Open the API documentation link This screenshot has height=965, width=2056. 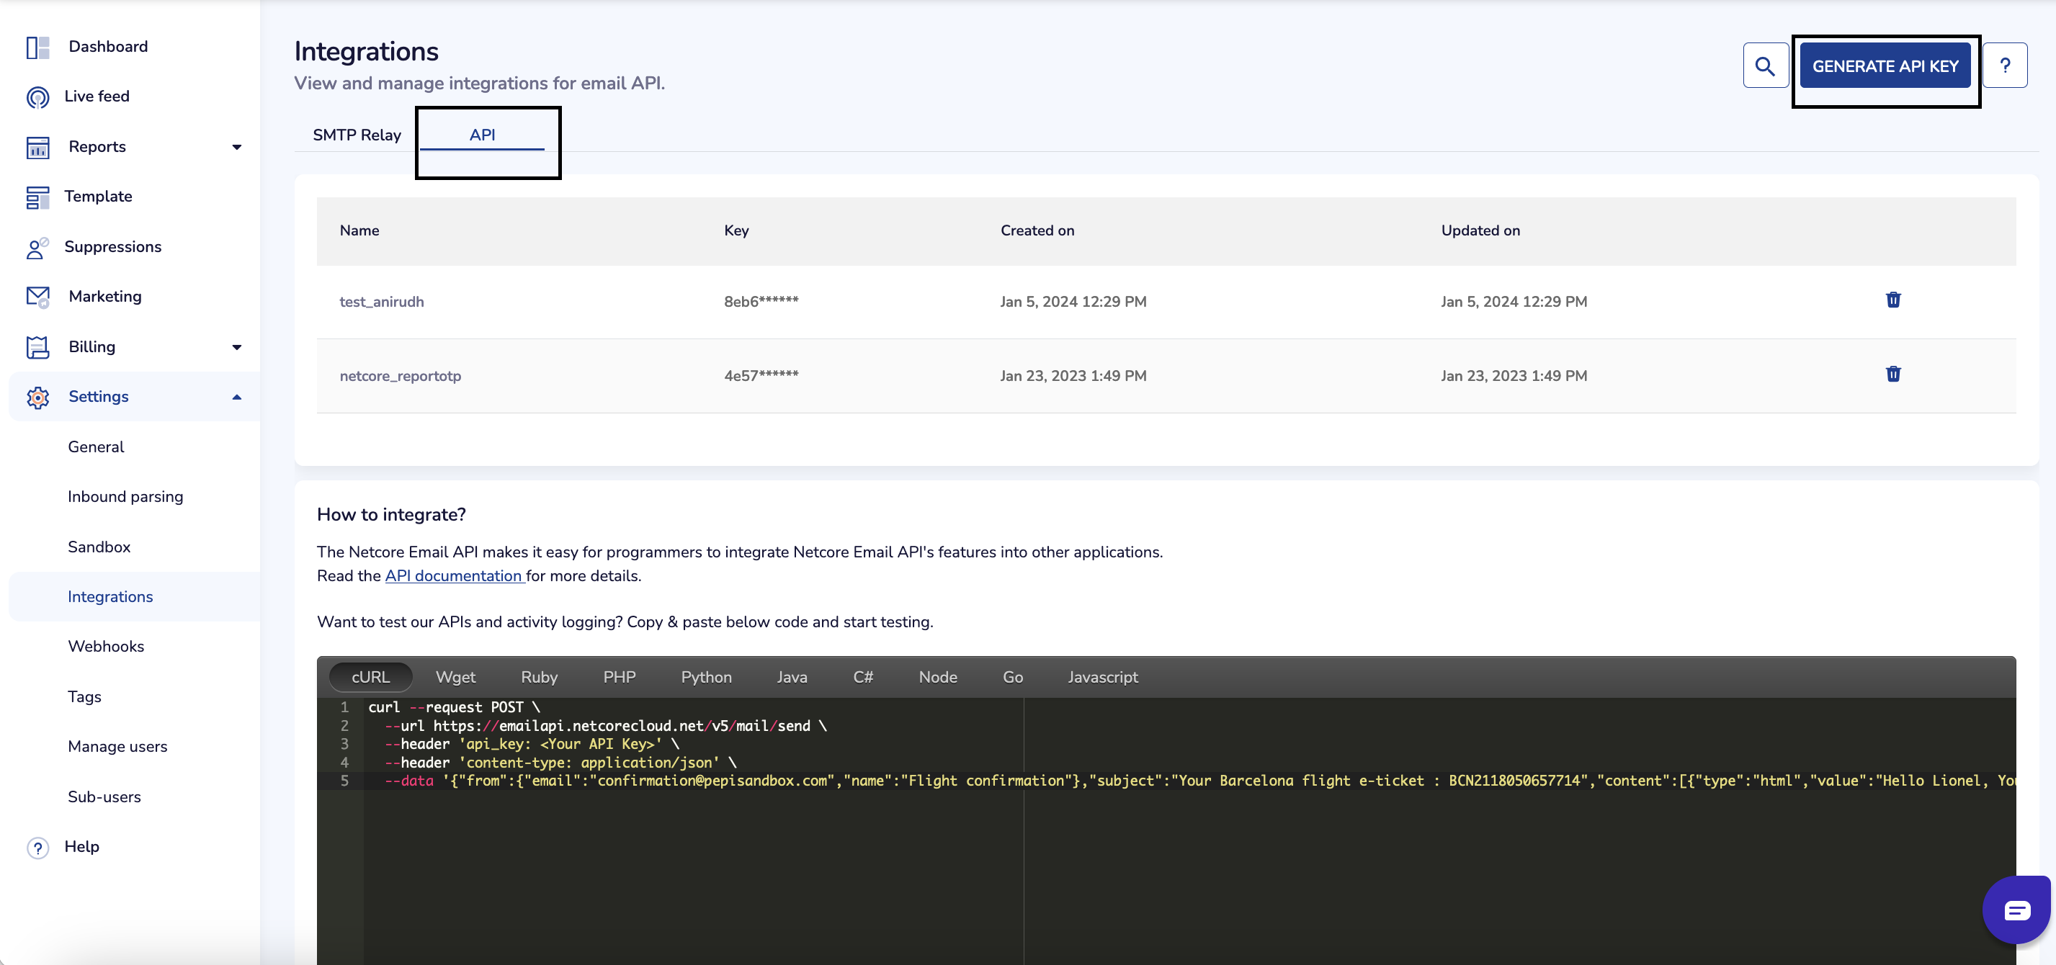(453, 575)
